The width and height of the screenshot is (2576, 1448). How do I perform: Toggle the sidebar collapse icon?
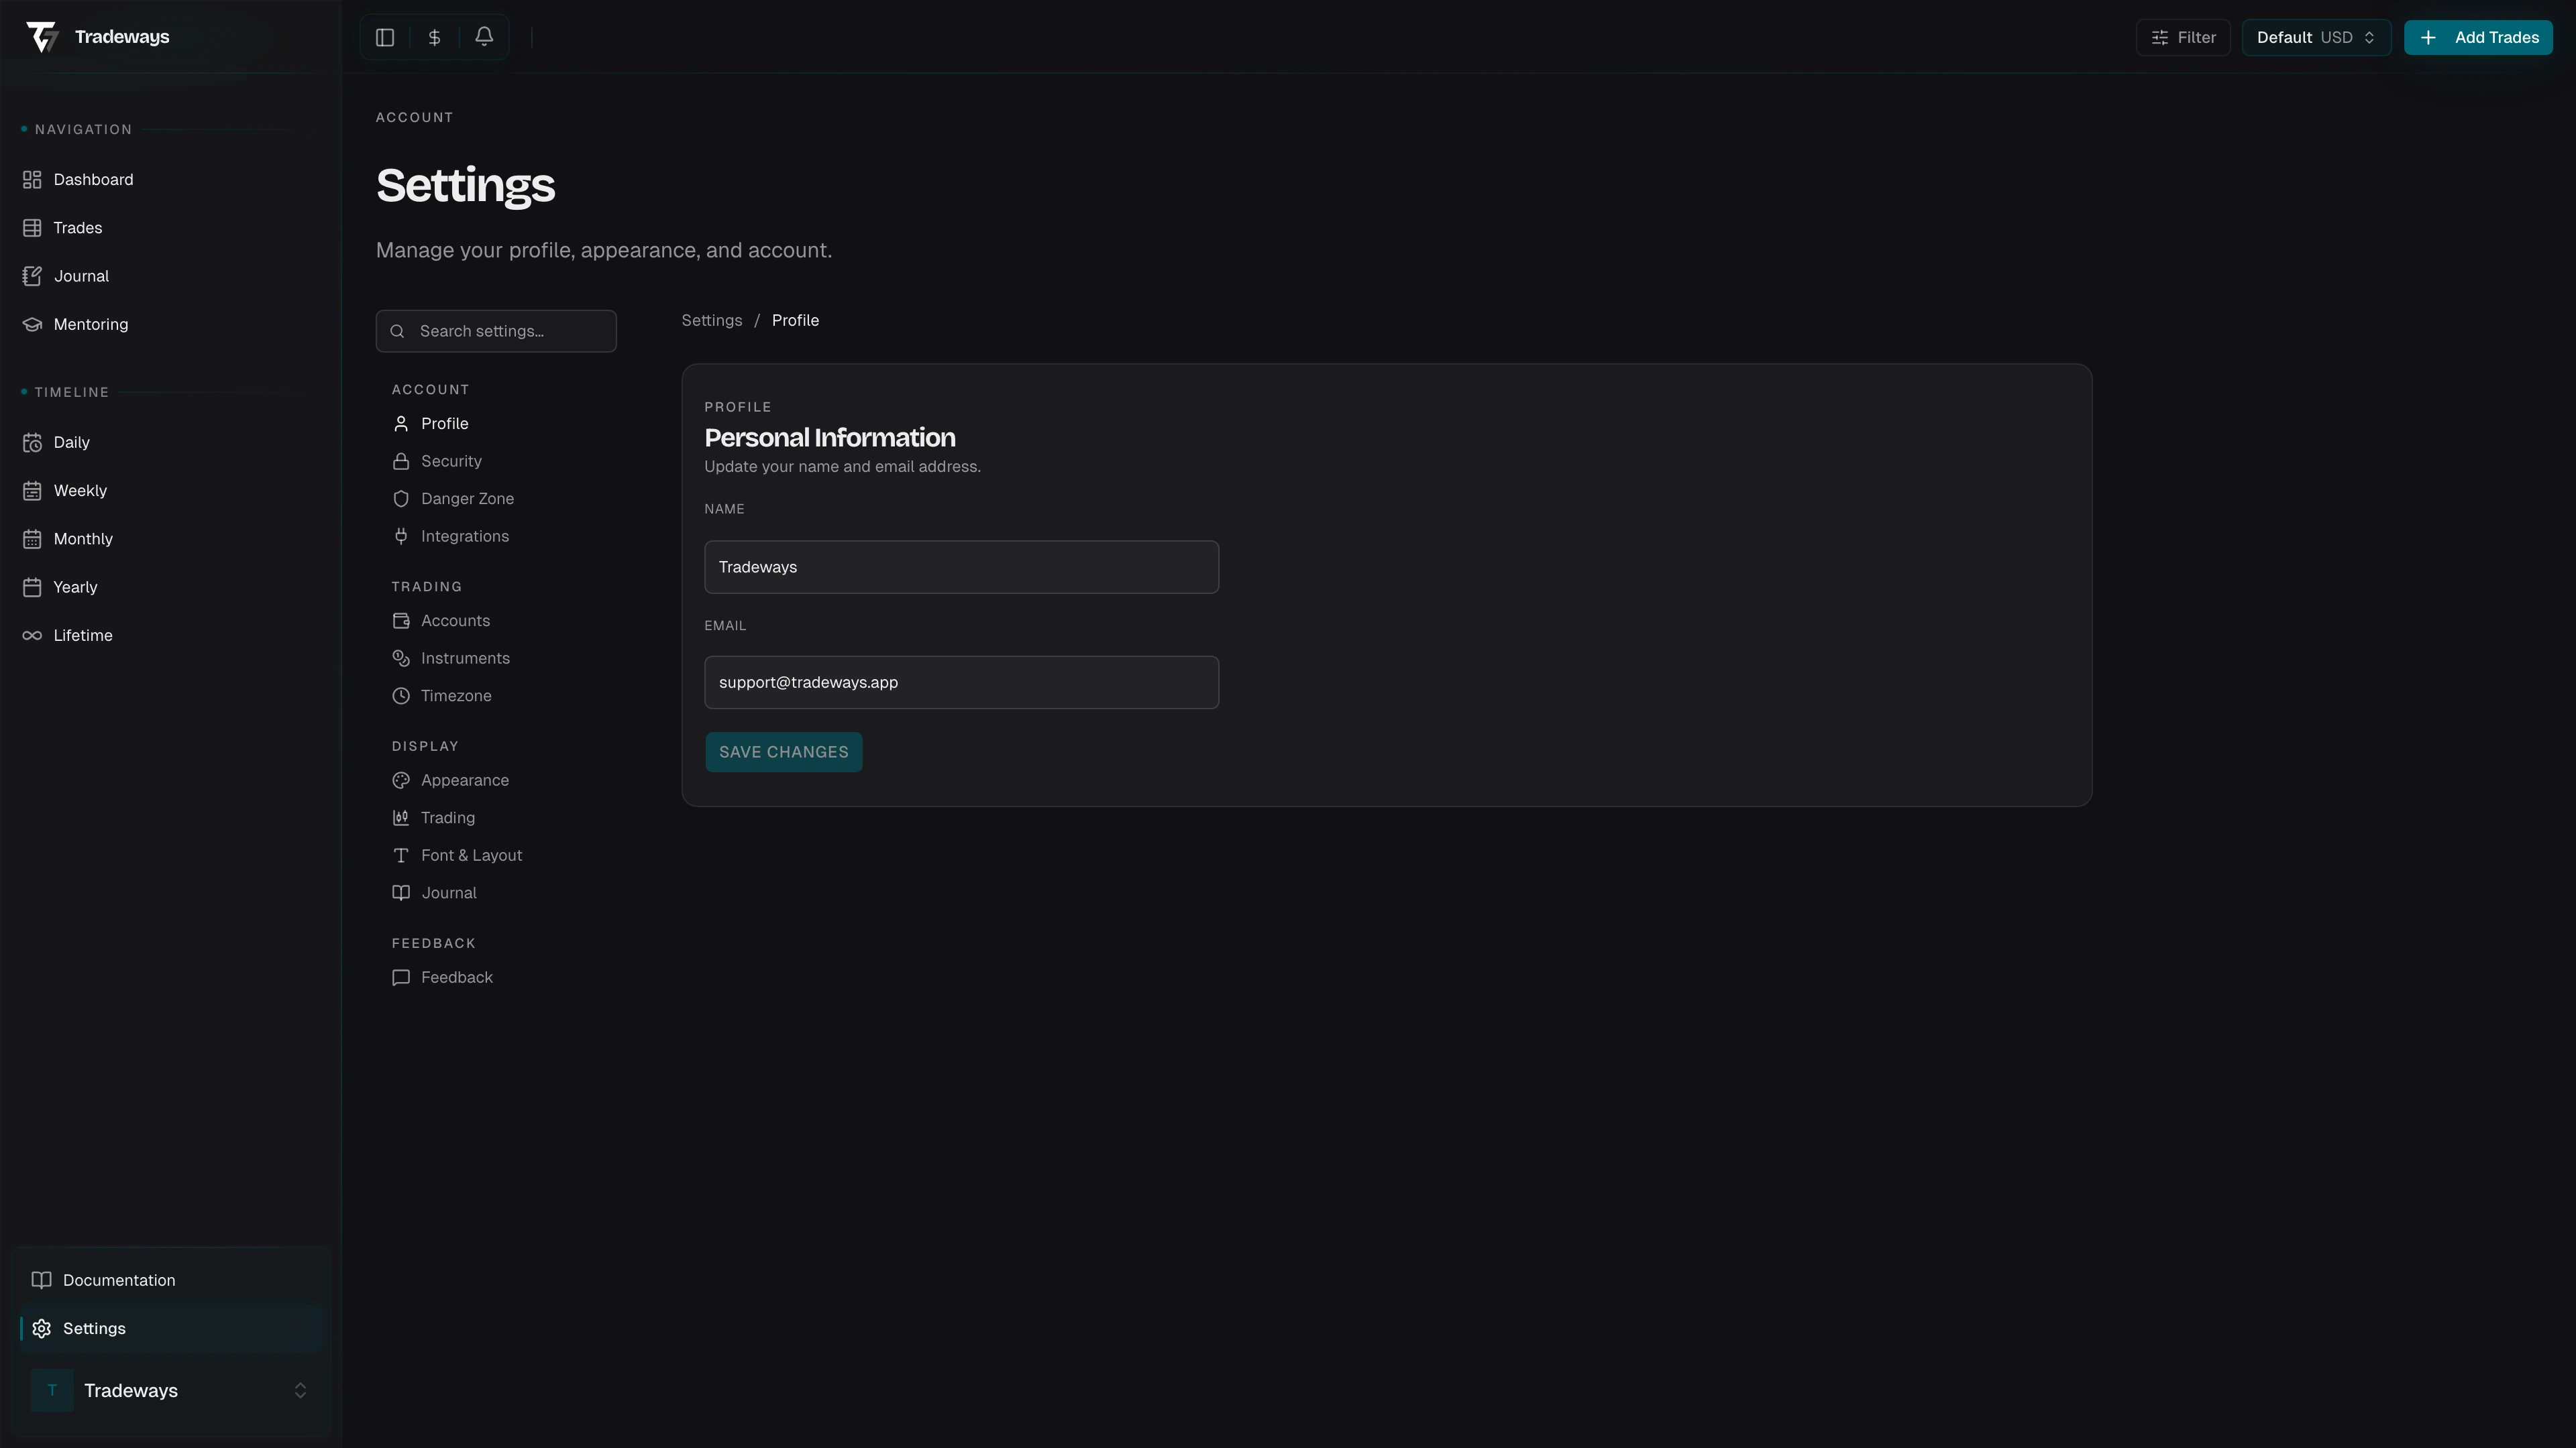385,37
